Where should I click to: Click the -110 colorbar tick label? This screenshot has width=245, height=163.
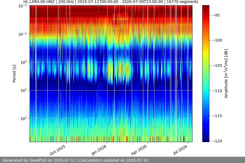click(217, 91)
